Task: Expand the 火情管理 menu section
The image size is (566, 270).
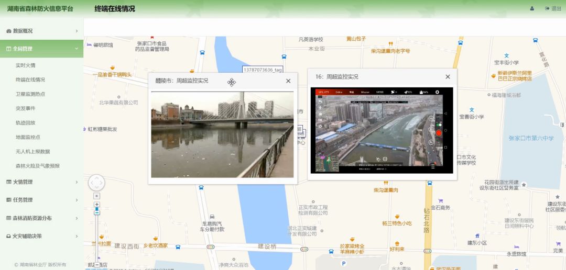Action: (x=41, y=182)
